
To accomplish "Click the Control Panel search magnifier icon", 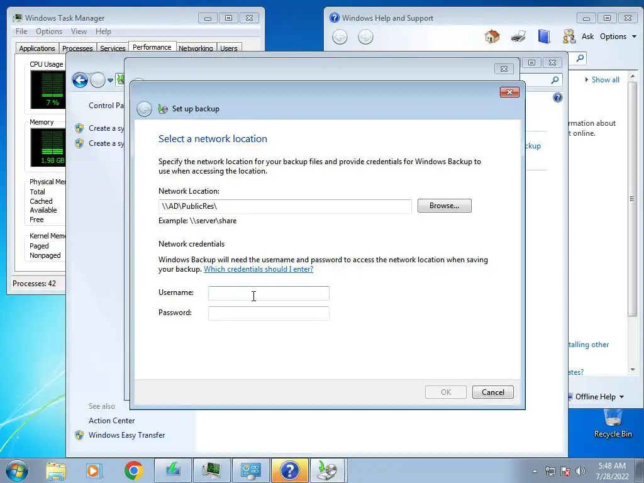I will tap(555, 80).
